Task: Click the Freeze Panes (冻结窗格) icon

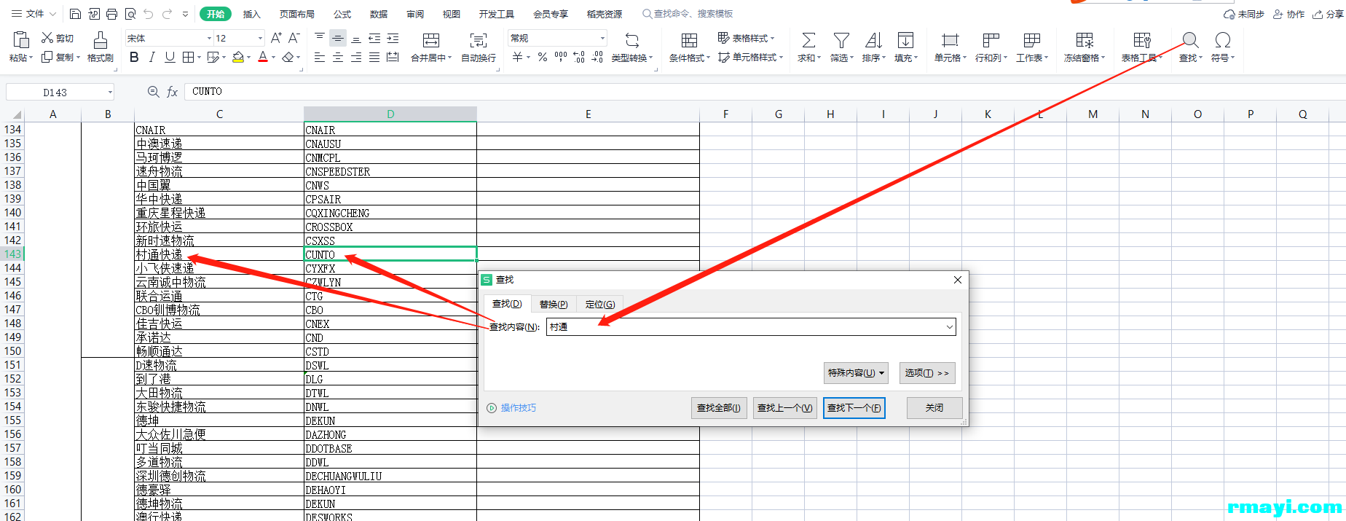Action: tap(1085, 40)
